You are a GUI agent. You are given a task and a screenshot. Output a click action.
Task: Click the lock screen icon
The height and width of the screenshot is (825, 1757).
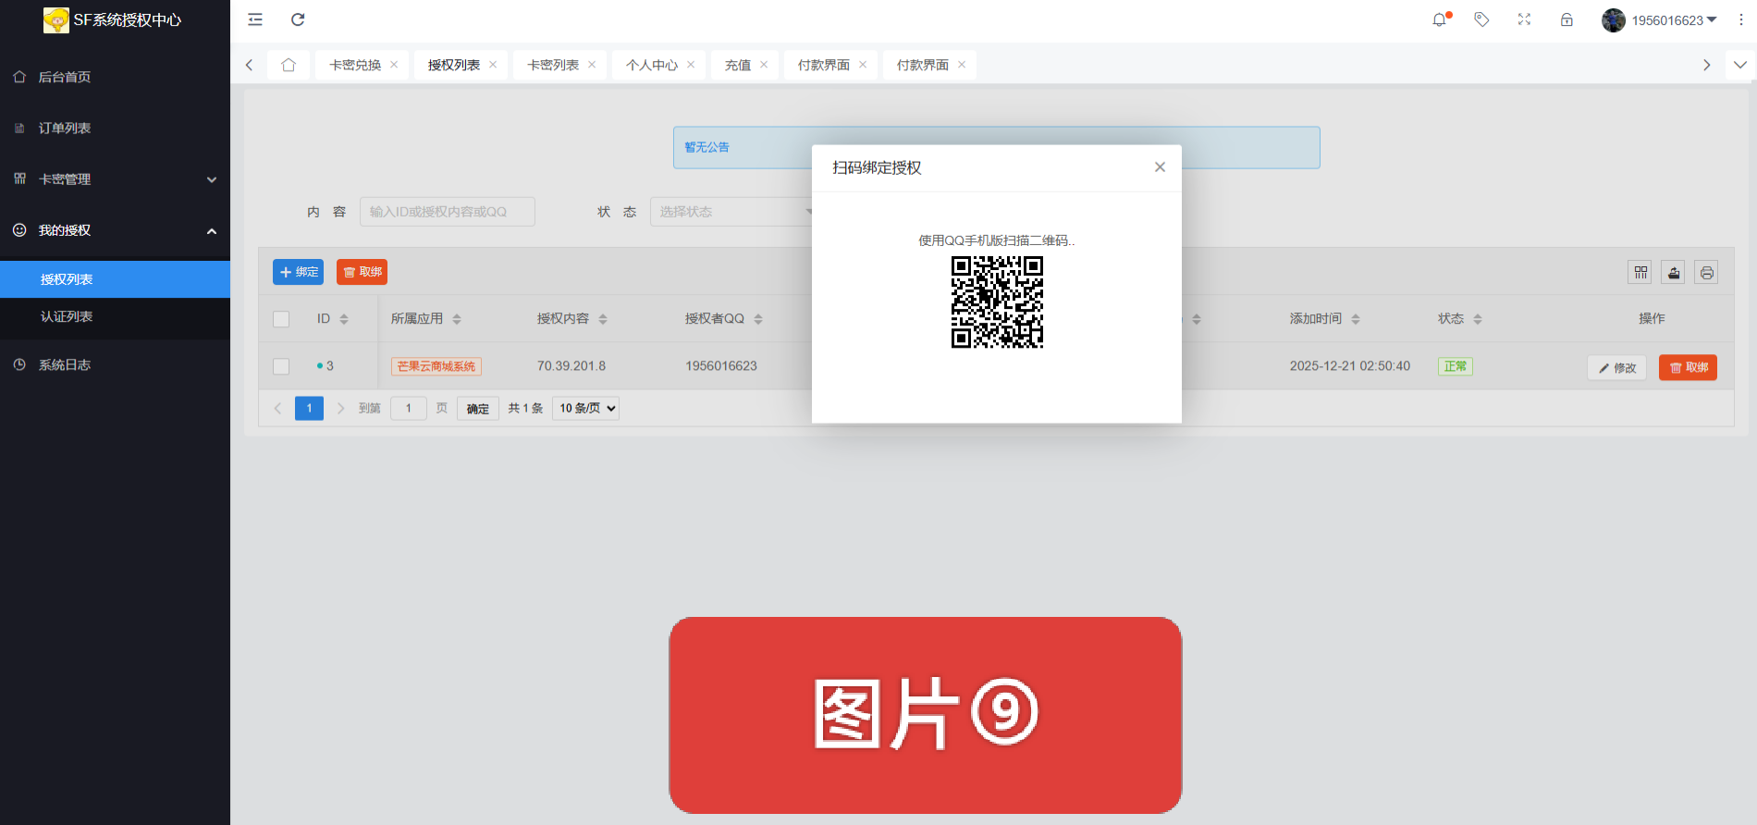point(1567,19)
